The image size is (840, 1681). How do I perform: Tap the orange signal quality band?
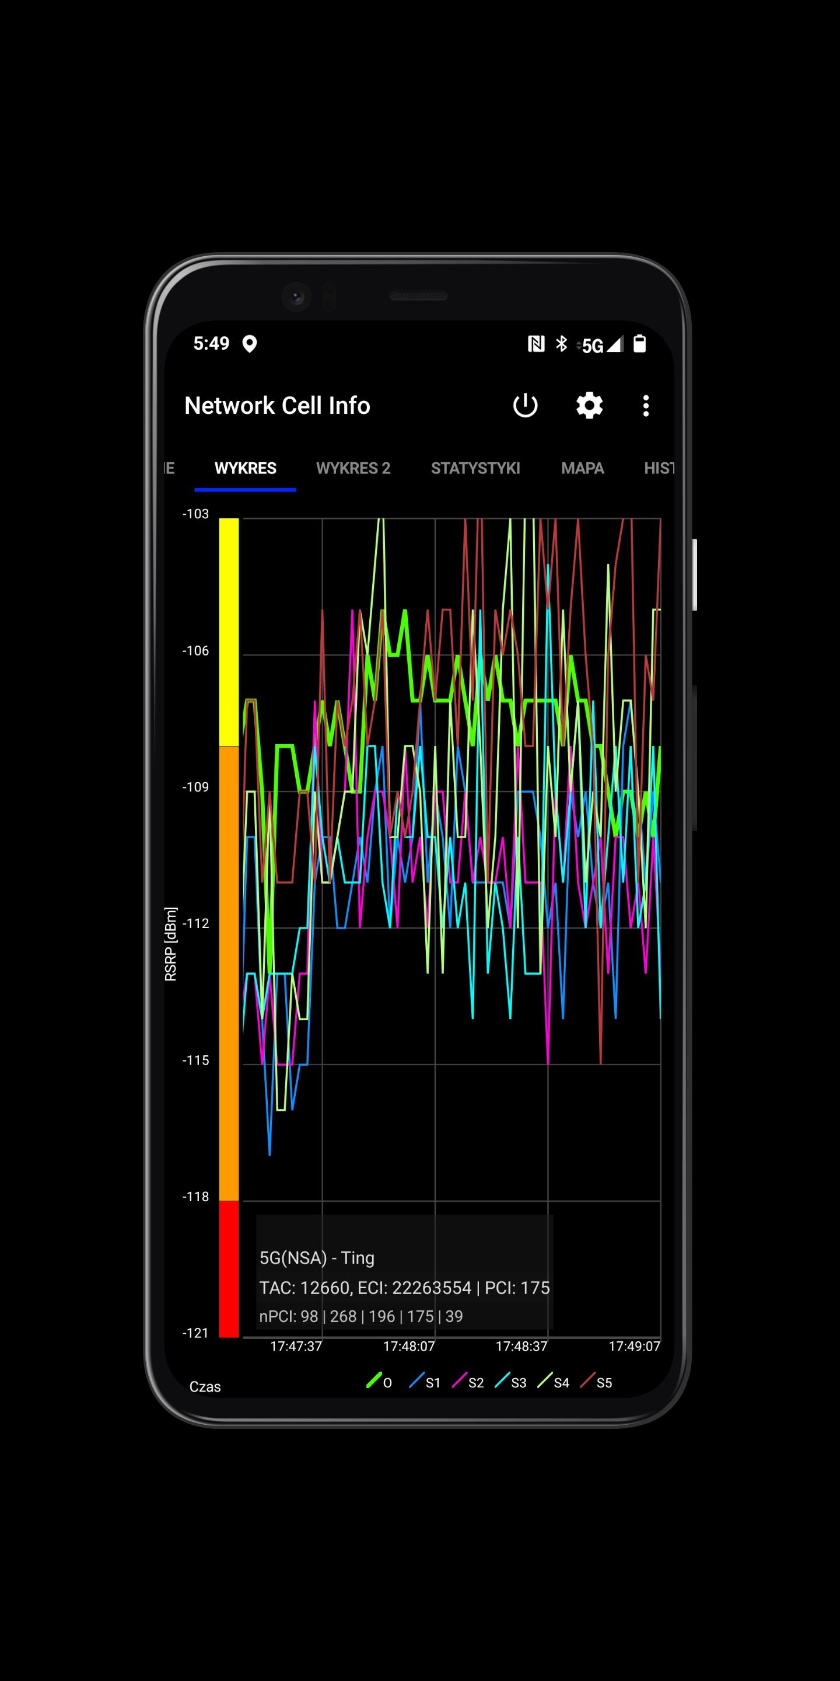(228, 973)
